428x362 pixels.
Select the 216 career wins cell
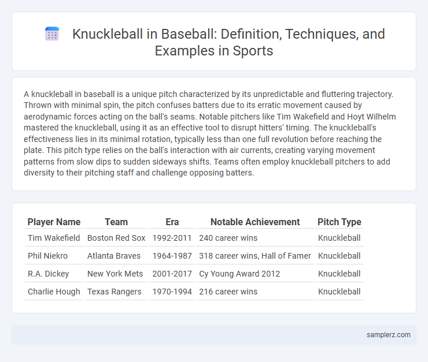point(255,292)
